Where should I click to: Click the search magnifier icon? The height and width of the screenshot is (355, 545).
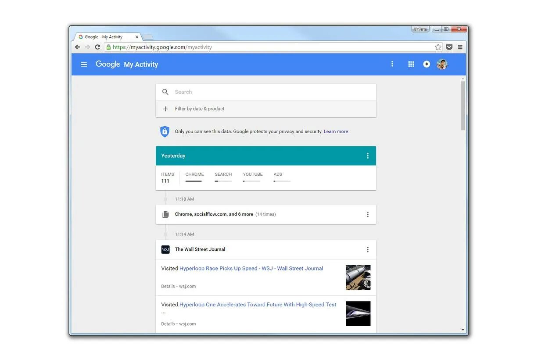(165, 92)
